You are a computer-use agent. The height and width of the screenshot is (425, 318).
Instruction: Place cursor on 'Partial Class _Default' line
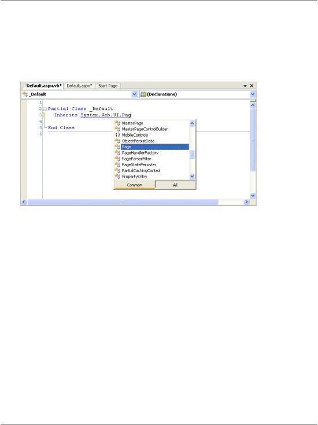[80, 109]
